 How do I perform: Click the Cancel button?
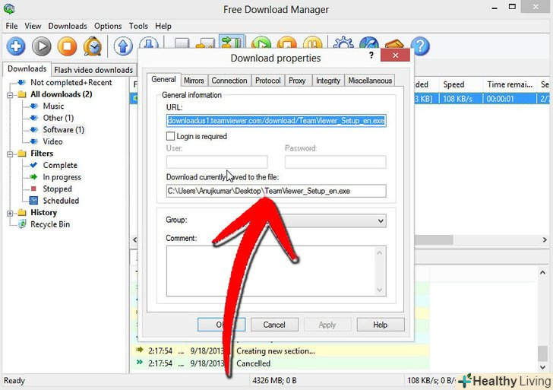click(x=274, y=325)
